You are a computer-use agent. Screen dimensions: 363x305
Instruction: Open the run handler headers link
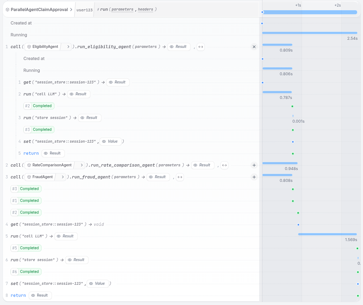145,9
